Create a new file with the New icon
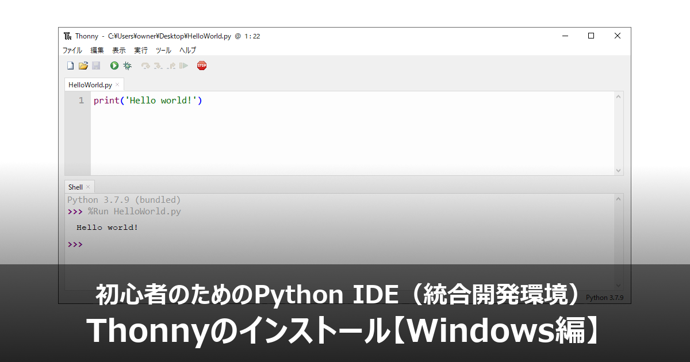690x362 pixels. [x=70, y=66]
